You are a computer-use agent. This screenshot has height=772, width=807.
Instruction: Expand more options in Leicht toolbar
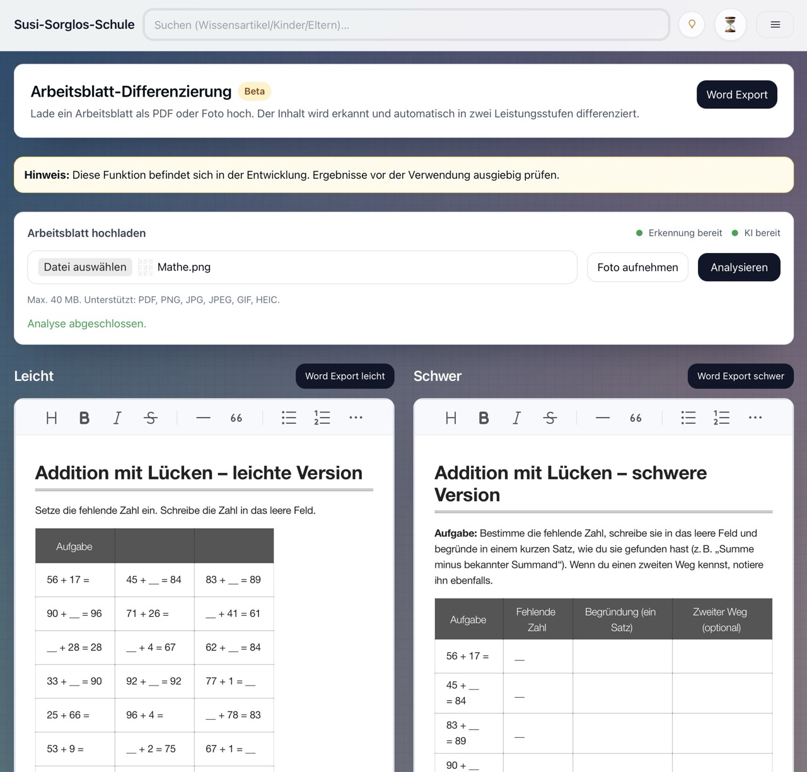pyautogui.click(x=356, y=418)
